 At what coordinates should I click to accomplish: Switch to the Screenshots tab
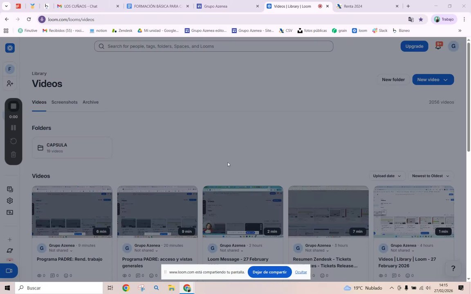click(64, 102)
